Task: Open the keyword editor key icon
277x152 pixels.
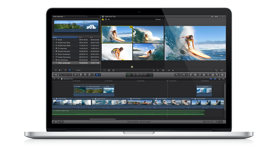Action: coord(75,75)
